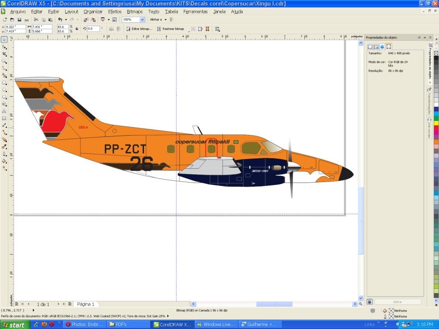Screen dimensions: 439x329
Task: Open the Undo history dropdown arrow
Action: click(66, 20)
